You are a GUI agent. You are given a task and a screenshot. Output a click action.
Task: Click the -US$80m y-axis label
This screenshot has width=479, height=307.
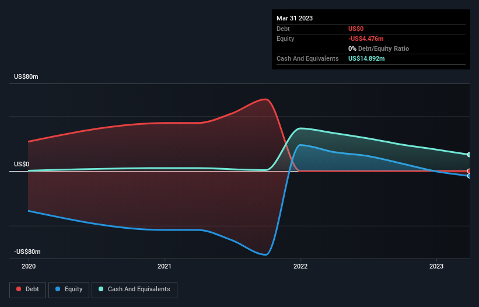tap(27, 252)
